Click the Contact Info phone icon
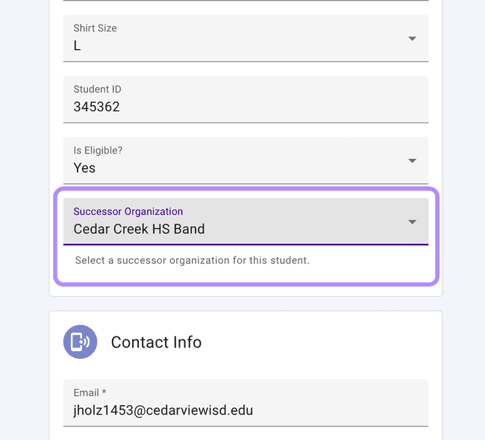 [x=80, y=342]
